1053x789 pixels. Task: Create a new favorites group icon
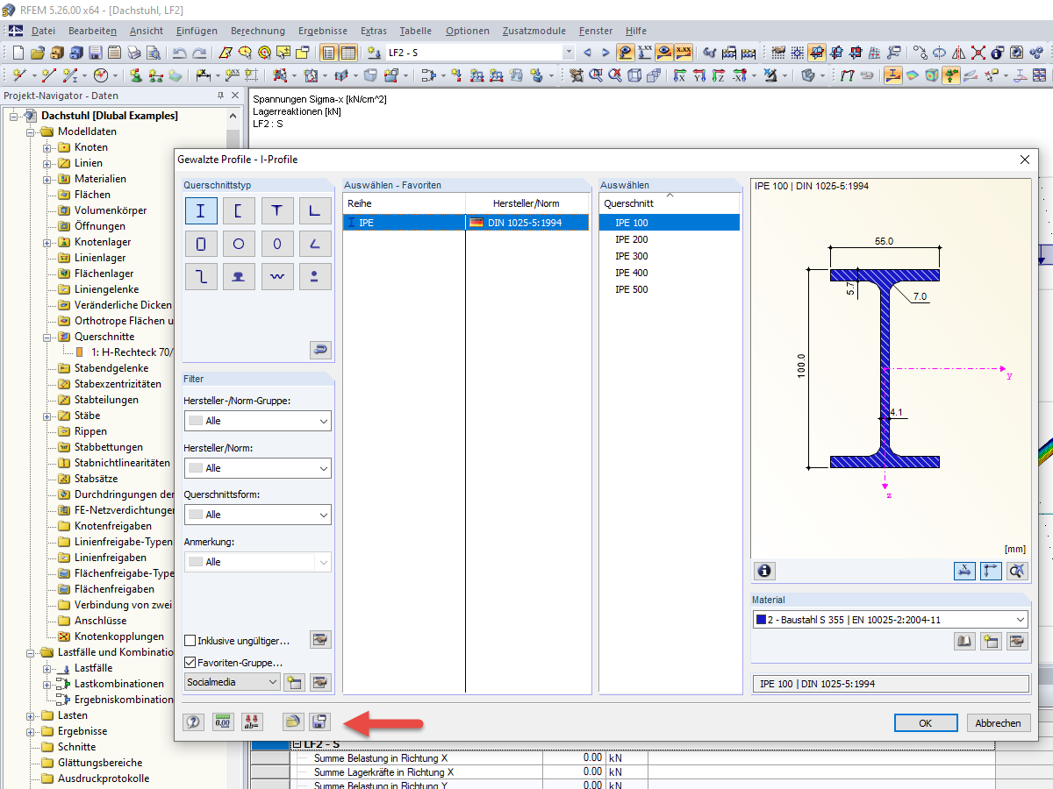294,682
